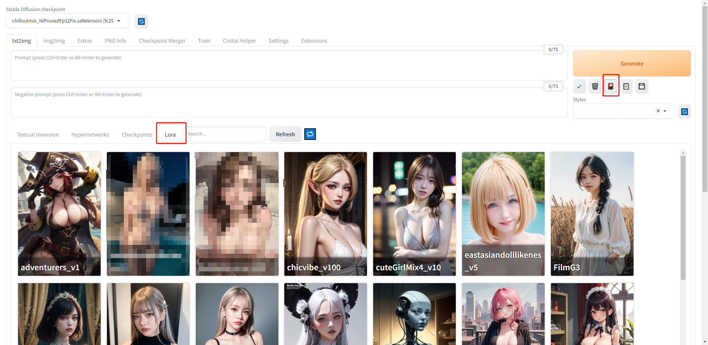Click the clipboard apply styles icon
This screenshot has width=708, height=345.
tap(626, 87)
